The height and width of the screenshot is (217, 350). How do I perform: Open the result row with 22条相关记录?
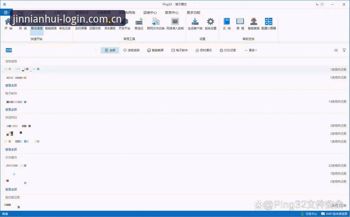click(175, 165)
